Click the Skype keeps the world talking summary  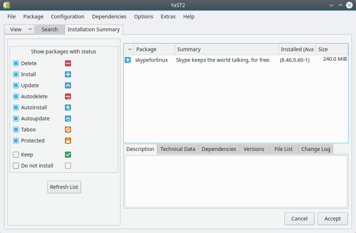pos(223,60)
